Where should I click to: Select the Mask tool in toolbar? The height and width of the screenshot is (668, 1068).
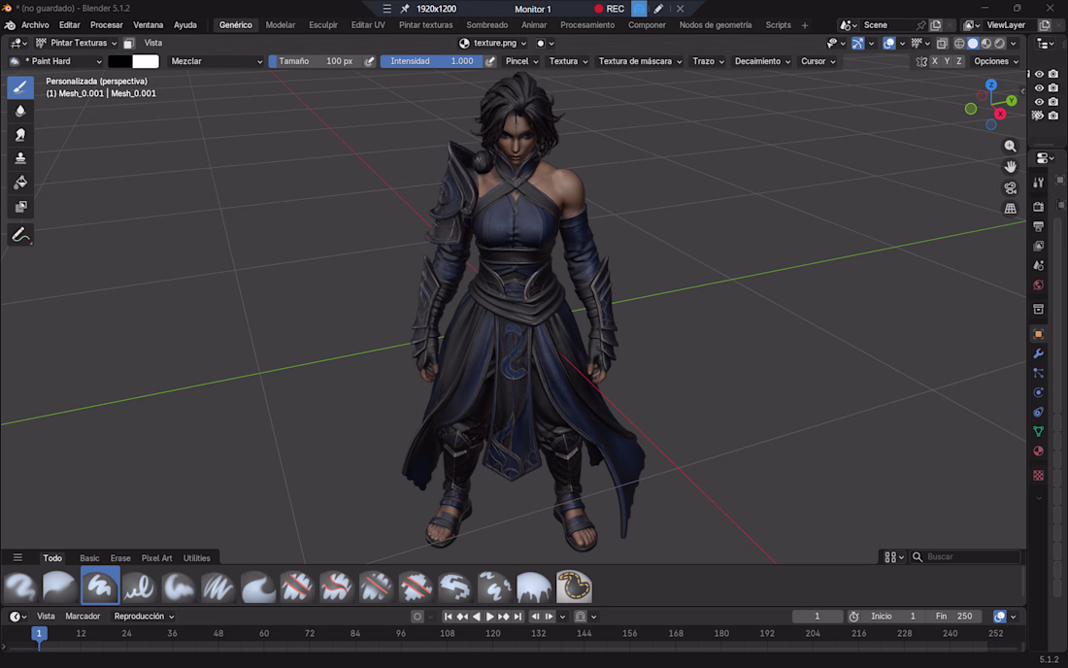click(x=20, y=207)
